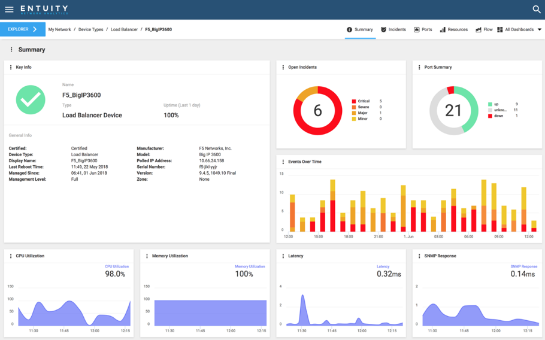
Task: Click the Resources bar chart icon
Action: 443,30
